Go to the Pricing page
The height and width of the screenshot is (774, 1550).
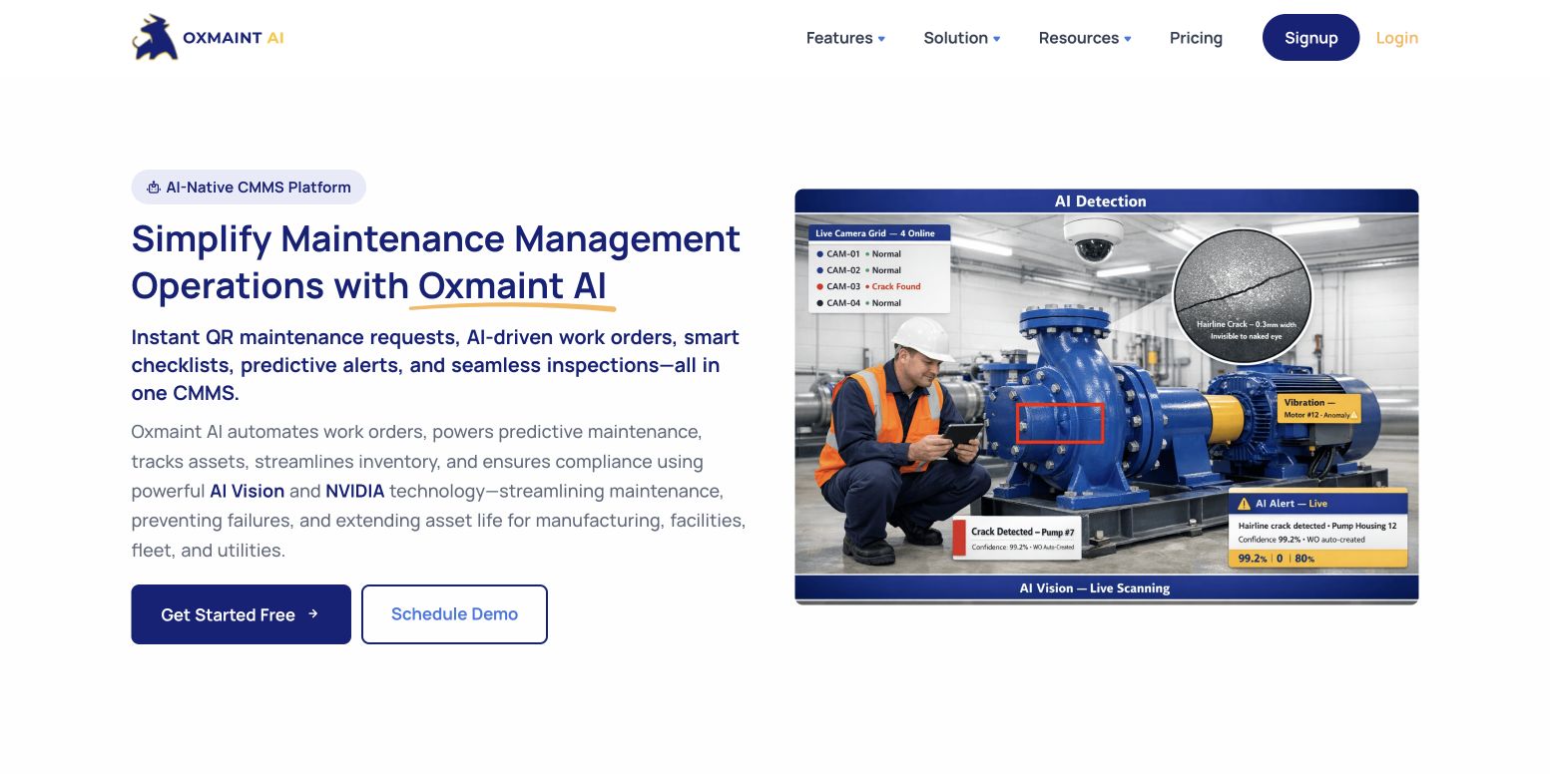pos(1196,38)
